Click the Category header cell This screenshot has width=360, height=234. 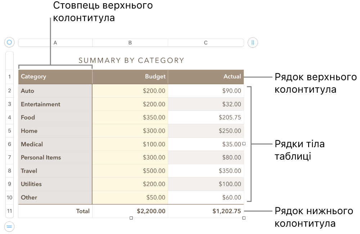[55, 76]
